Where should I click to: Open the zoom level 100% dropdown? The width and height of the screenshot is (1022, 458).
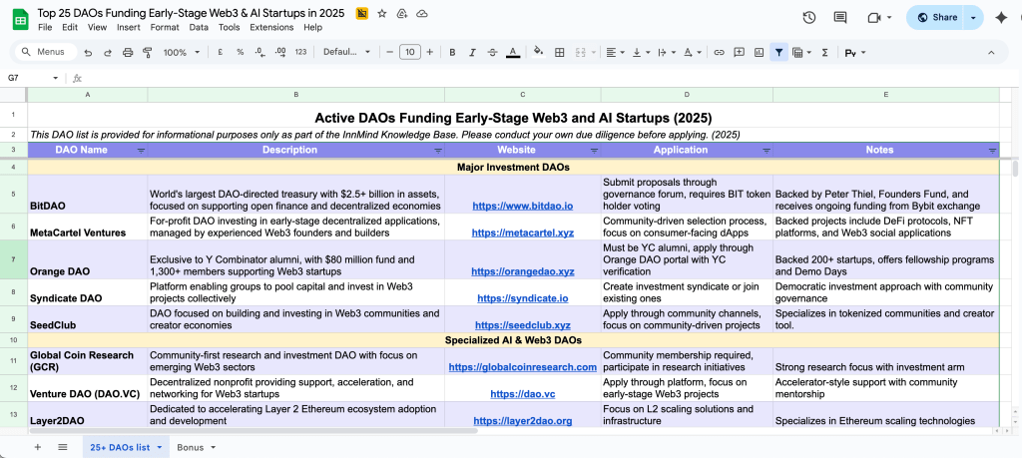[x=180, y=52]
